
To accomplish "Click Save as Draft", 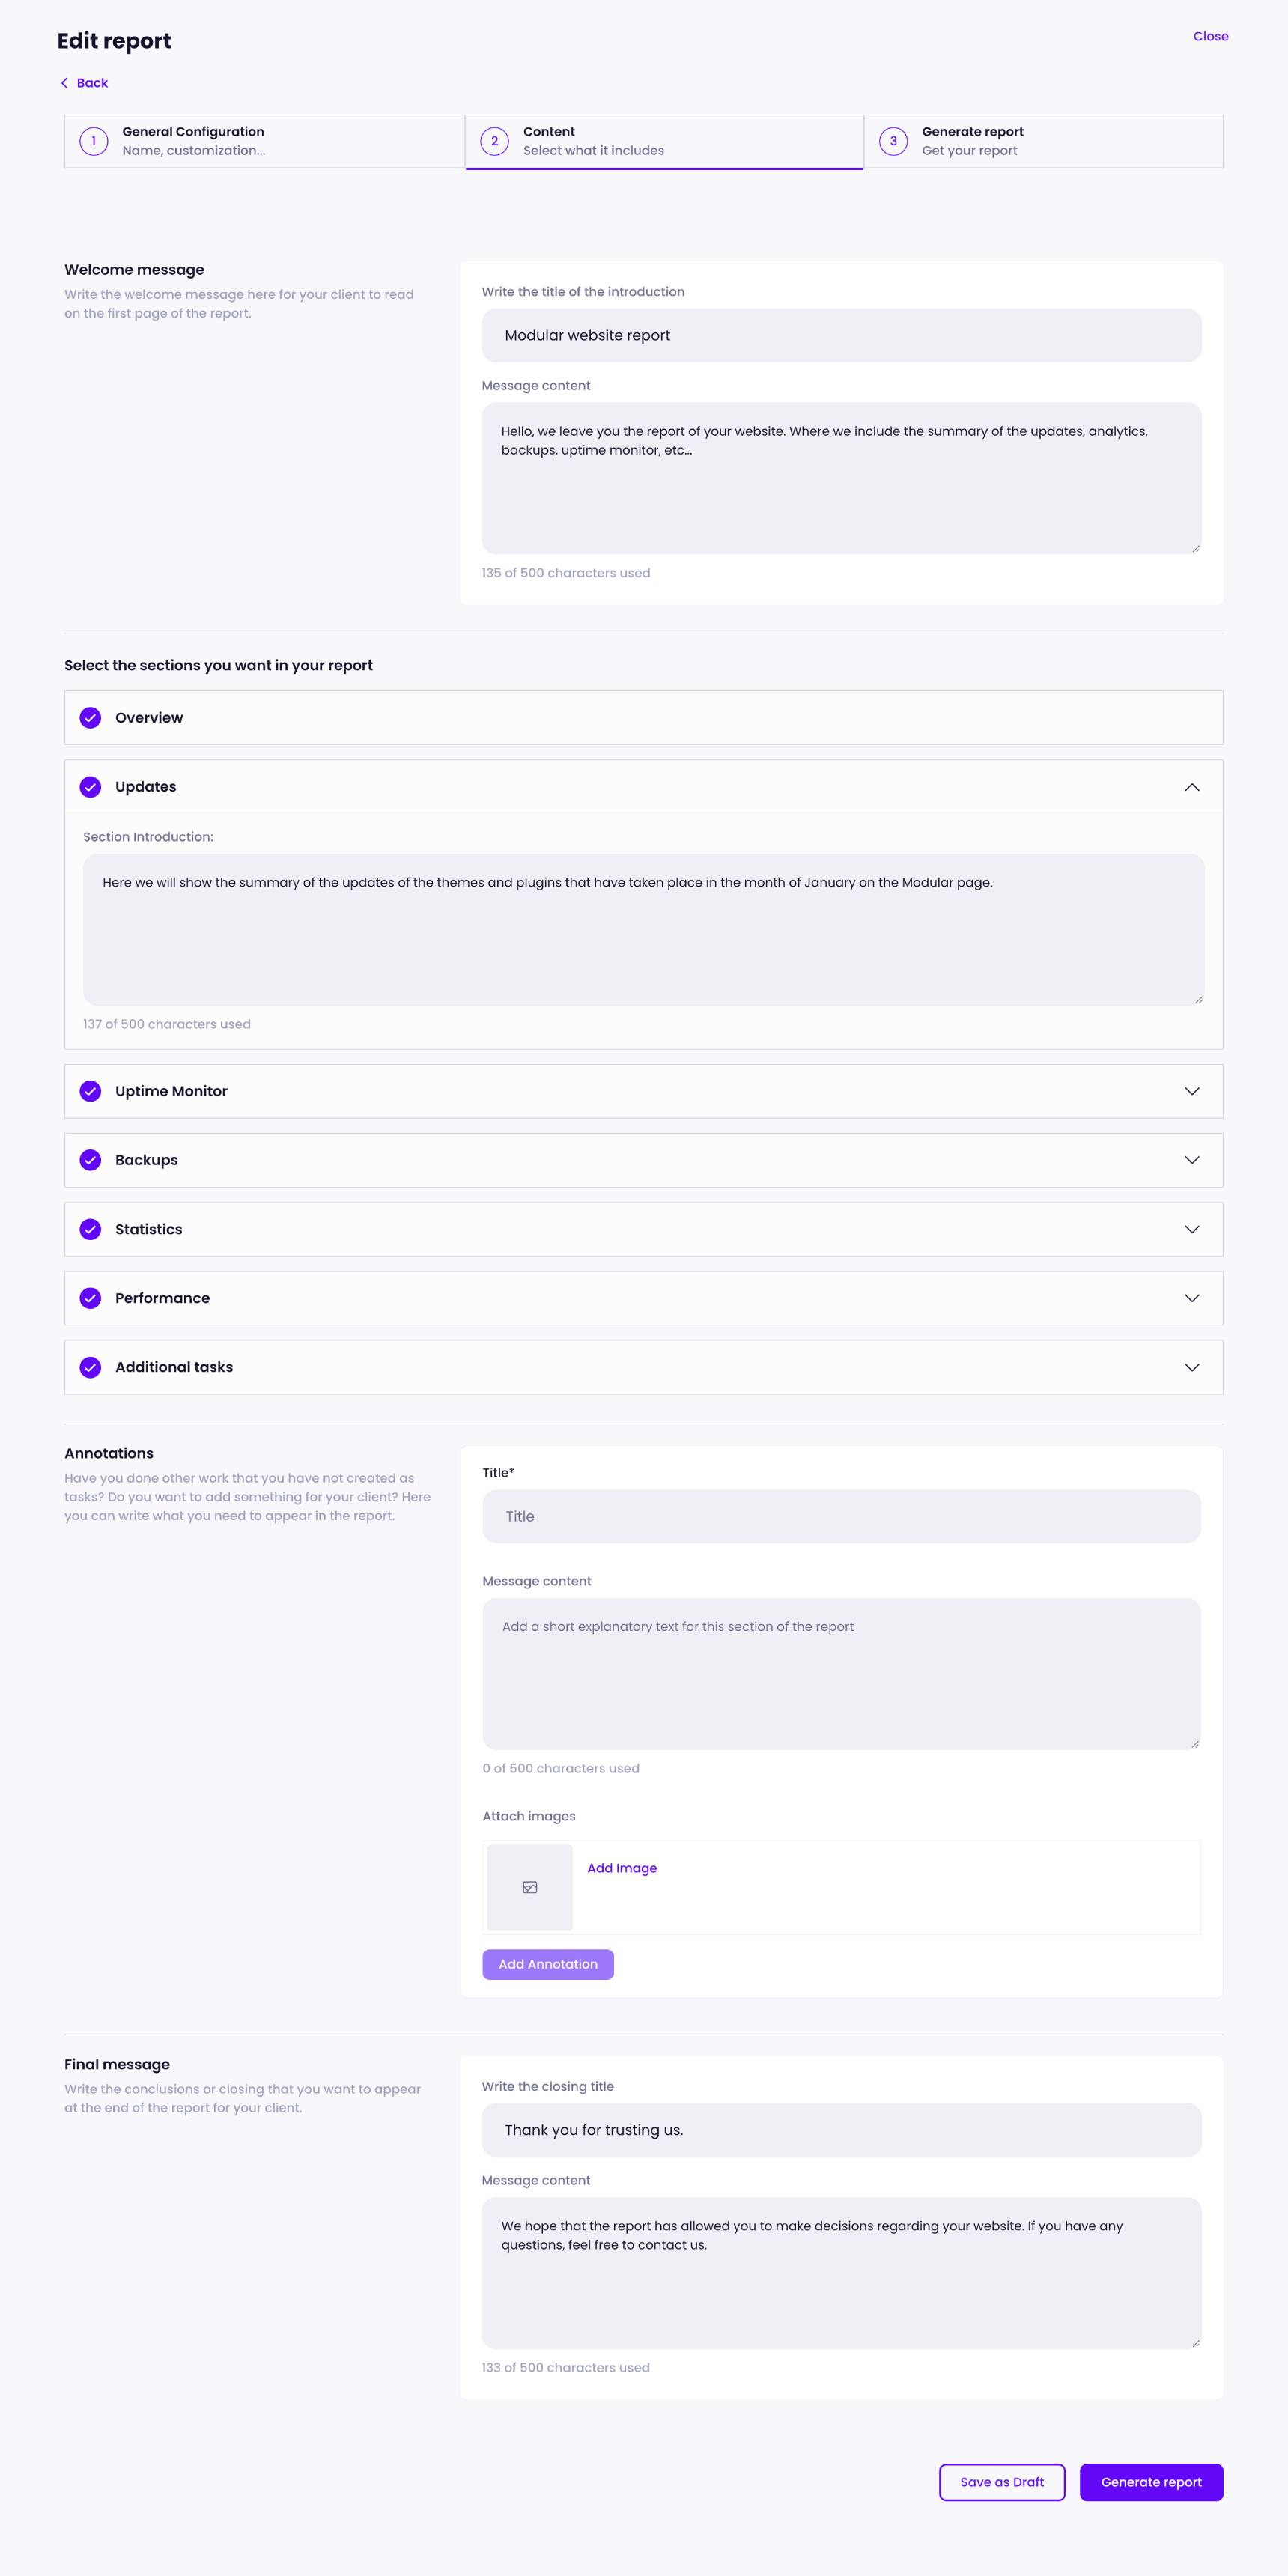I will [x=1002, y=2482].
